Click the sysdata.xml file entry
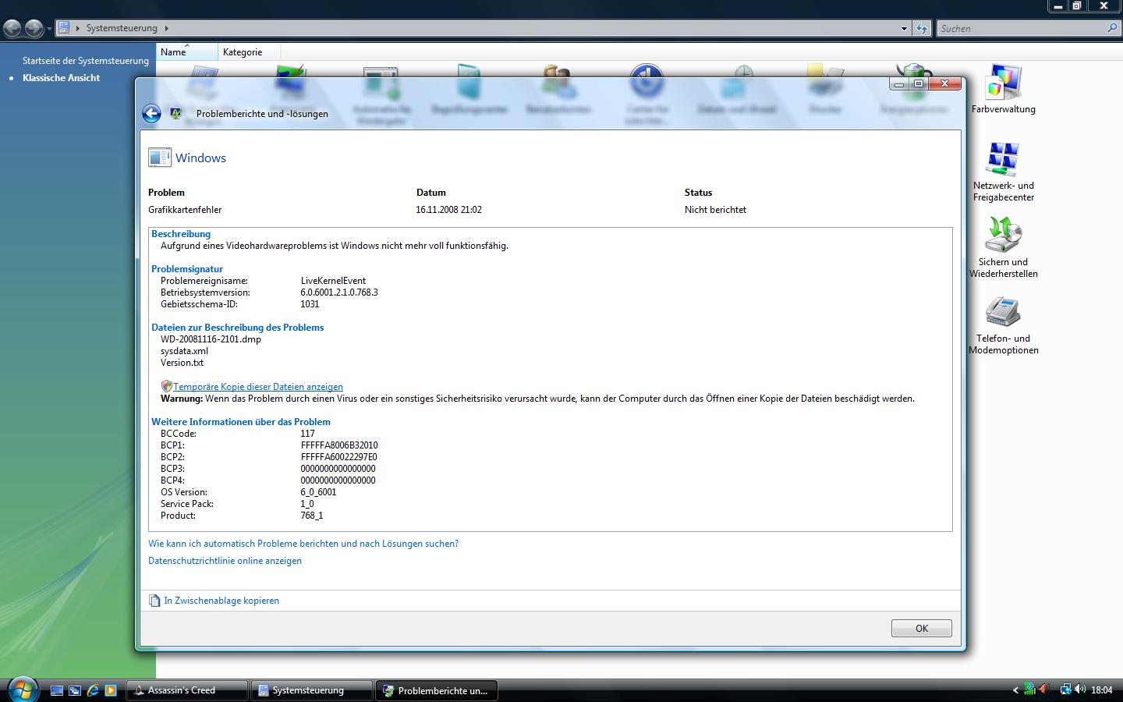1123x702 pixels. click(x=185, y=351)
